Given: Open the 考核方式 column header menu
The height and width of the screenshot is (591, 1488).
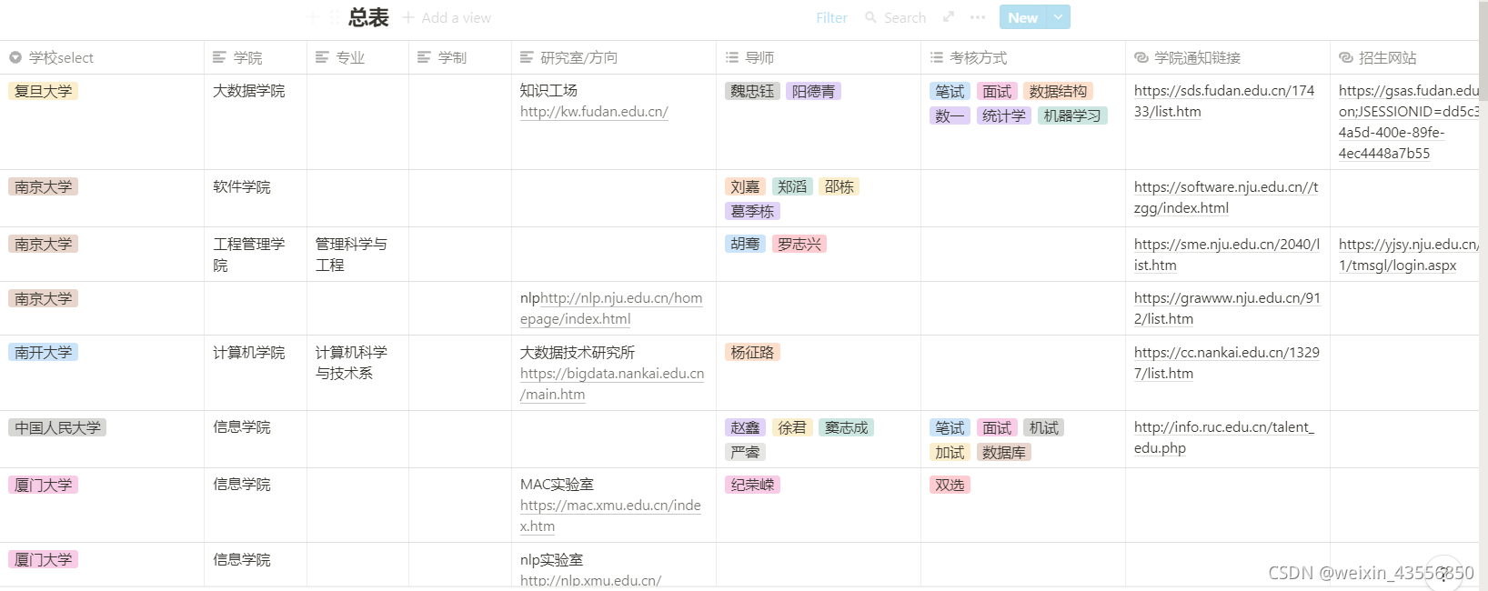Looking at the screenshot, I should (x=1023, y=57).
